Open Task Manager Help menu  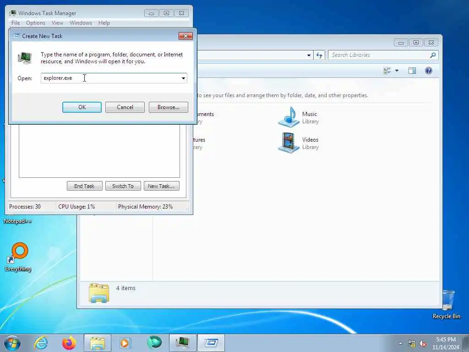coord(104,23)
